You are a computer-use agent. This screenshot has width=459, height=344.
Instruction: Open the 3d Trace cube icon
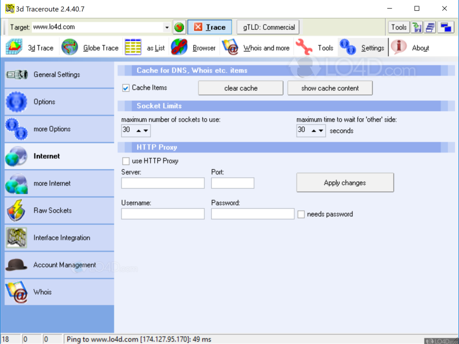(14, 47)
